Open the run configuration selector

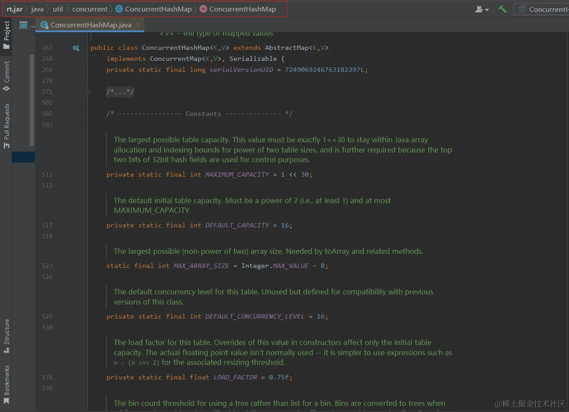[542, 9]
